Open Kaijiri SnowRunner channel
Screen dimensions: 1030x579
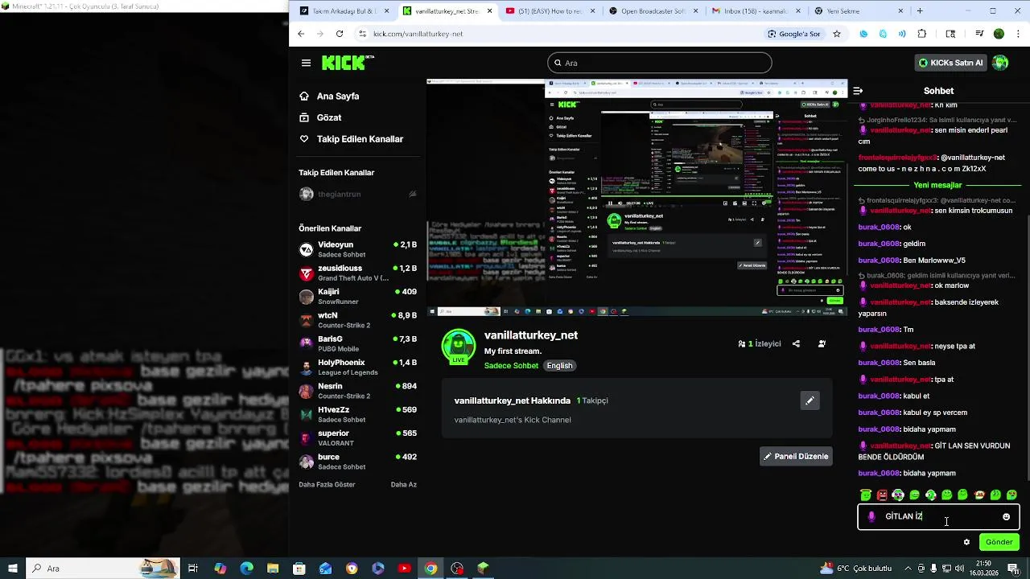(x=357, y=297)
